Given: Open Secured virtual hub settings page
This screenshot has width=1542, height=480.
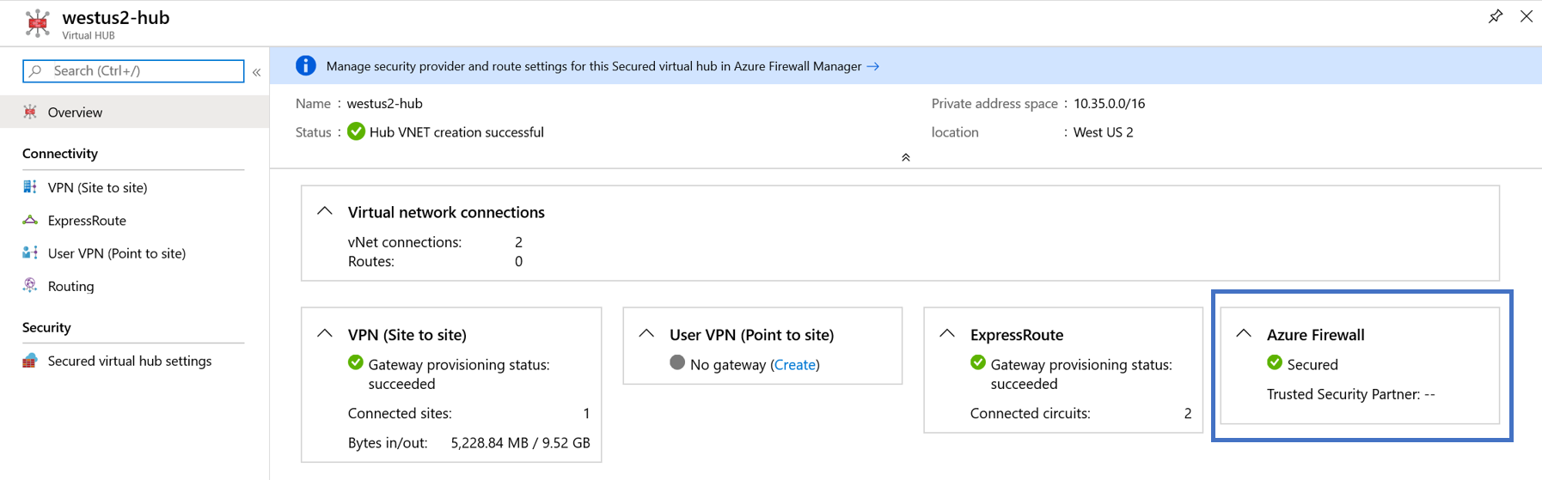Looking at the screenshot, I should pyautogui.click(x=129, y=361).
